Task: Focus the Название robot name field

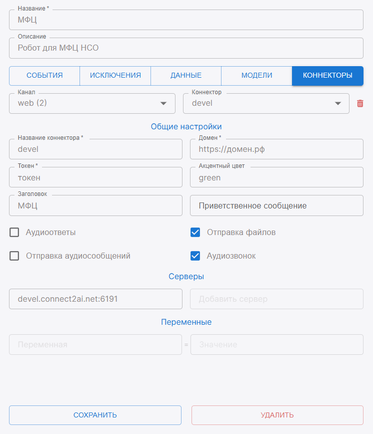Action: pyautogui.click(x=186, y=20)
